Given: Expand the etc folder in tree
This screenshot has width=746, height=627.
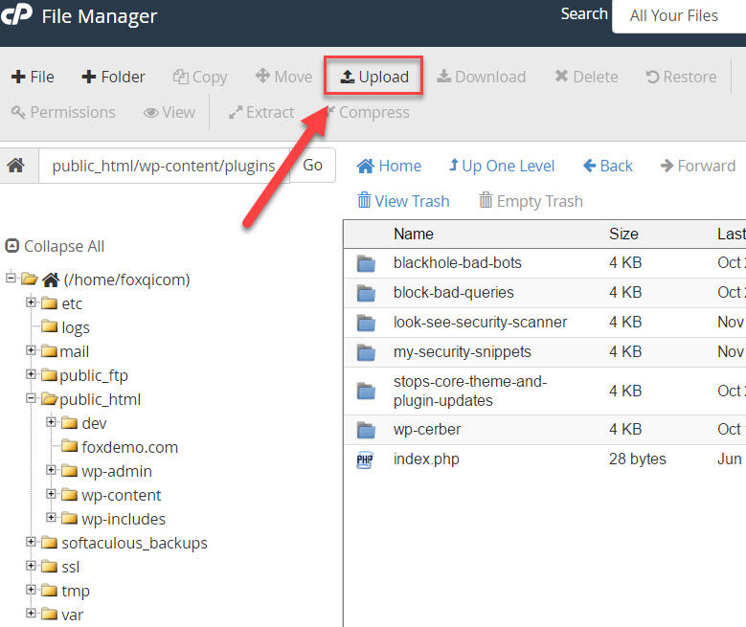Looking at the screenshot, I should point(31,303).
